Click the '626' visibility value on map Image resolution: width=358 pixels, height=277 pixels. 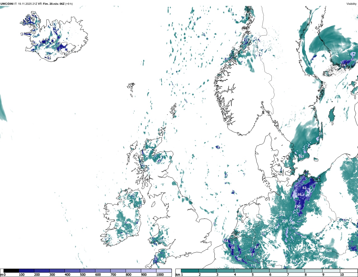tap(329, 251)
